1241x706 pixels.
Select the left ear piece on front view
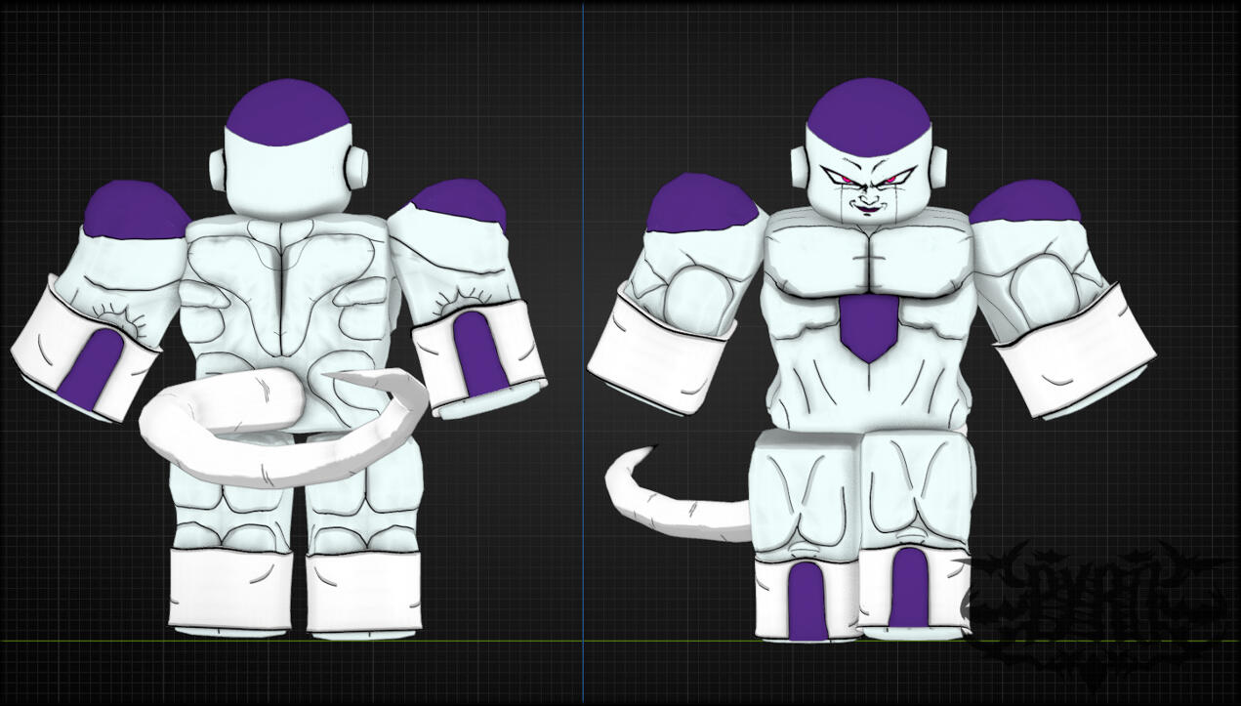pos(801,166)
